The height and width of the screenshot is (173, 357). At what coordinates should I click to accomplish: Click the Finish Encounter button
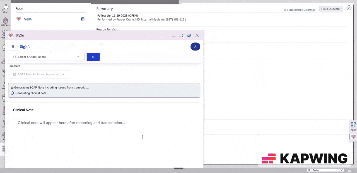[x=331, y=9]
